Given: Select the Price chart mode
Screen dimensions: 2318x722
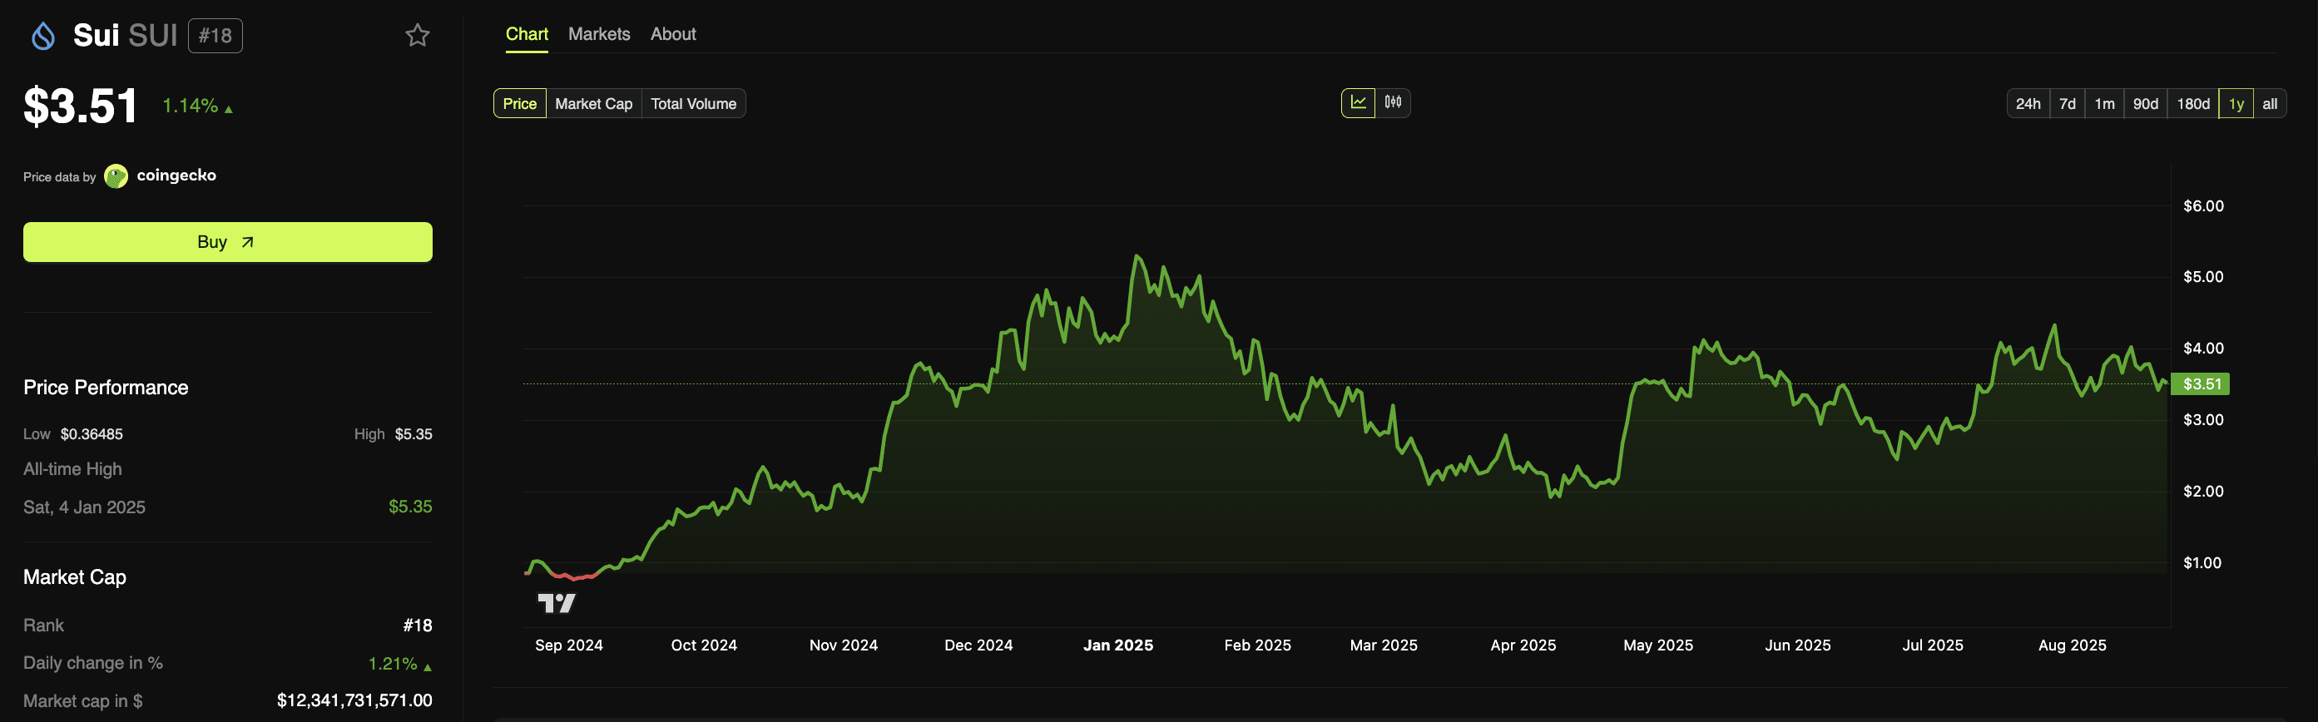Looking at the screenshot, I should click(519, 103).
